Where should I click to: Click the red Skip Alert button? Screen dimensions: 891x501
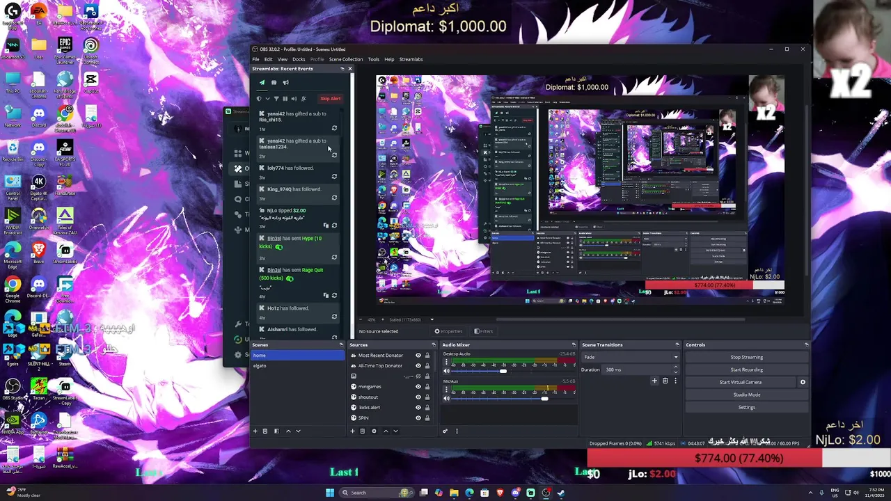point(330,99)
